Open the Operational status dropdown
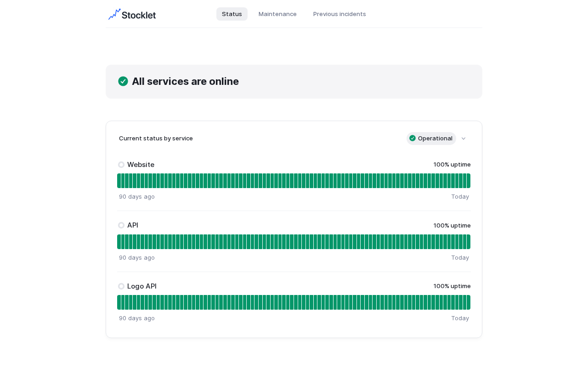 coord(431,139)
